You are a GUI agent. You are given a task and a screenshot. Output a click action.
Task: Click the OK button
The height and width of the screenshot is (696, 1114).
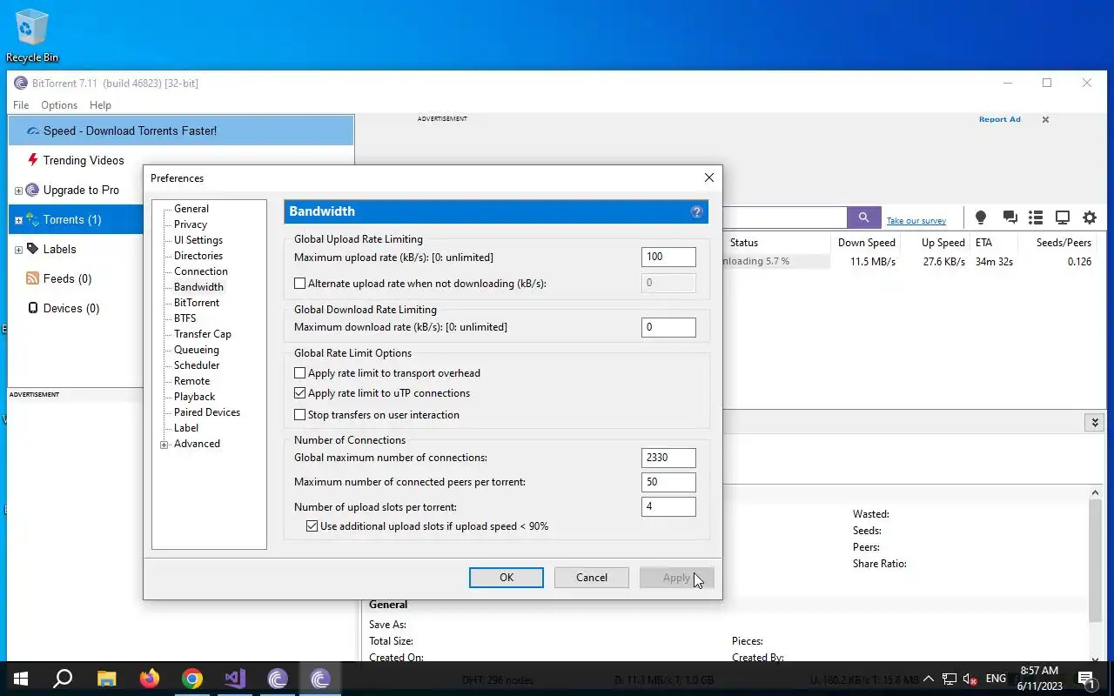(x=507, y=578)
